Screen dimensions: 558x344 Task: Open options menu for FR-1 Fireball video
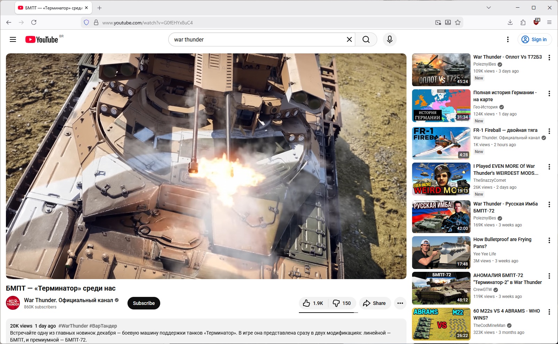[x=549, y=131]
